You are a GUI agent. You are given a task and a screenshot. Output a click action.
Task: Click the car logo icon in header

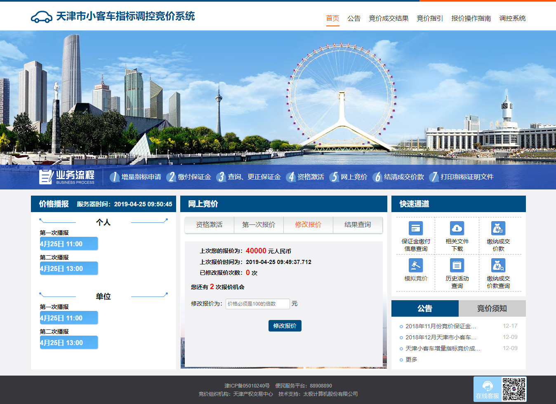42,17
